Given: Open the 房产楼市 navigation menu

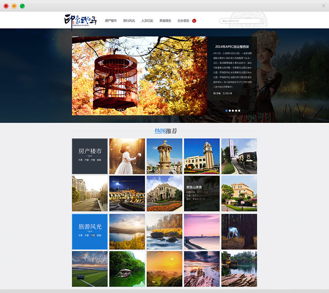Looking at the screenshot, I should pyautogui.click(x=111, y=21).
